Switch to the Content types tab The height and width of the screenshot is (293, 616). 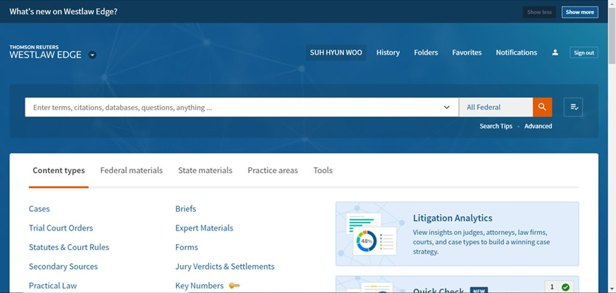59,170
